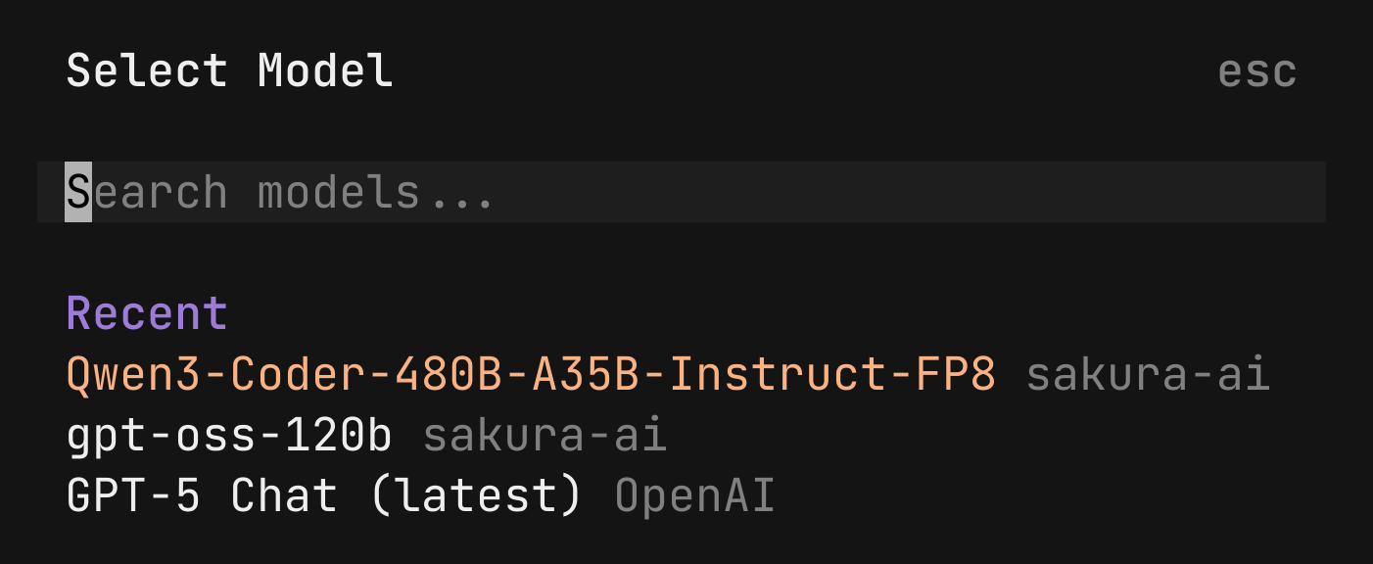
Task: Click sakura-ai provider label beside gpt-oss-120b
Action: (x=544, y=436)
